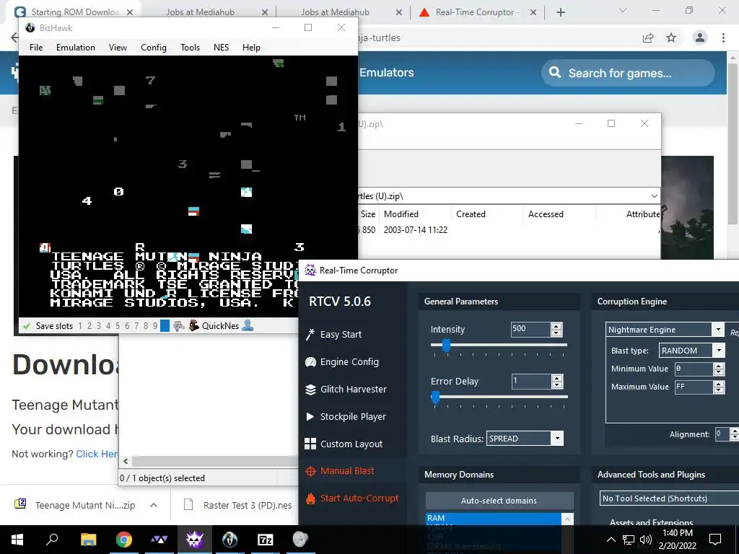Open the Help menu in BizHawk

coord(251,47)
